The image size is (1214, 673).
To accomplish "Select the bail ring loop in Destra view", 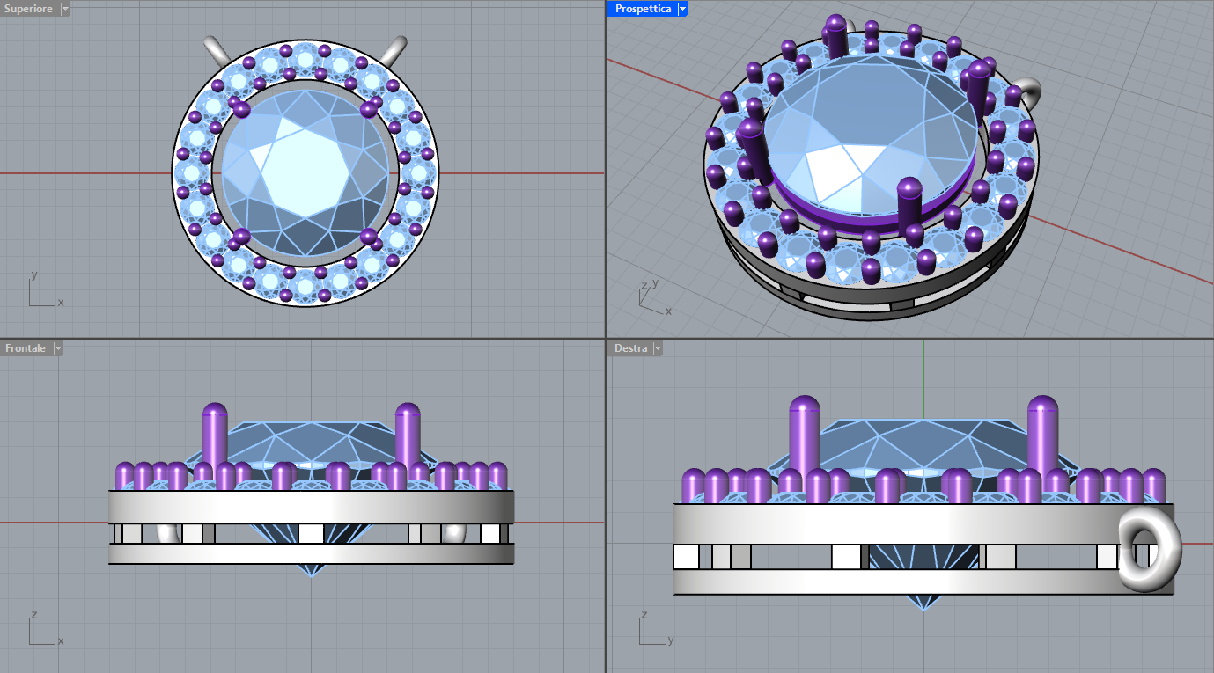I will tap(1149, 548).
